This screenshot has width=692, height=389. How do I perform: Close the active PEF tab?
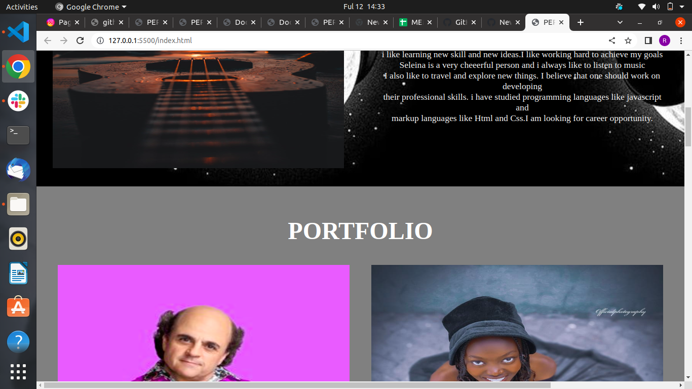pyautogui.click(x=561, y=22)
